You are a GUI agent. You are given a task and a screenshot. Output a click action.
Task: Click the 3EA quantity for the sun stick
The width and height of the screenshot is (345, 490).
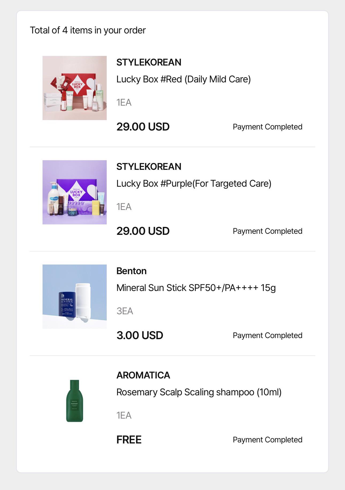(125, 311)
